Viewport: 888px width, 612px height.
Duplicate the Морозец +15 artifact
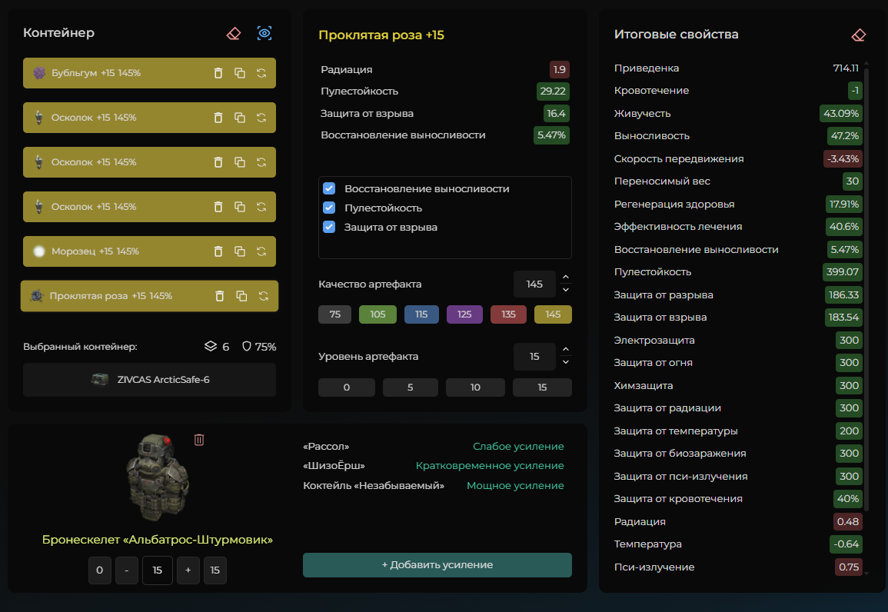click(240, 251)
